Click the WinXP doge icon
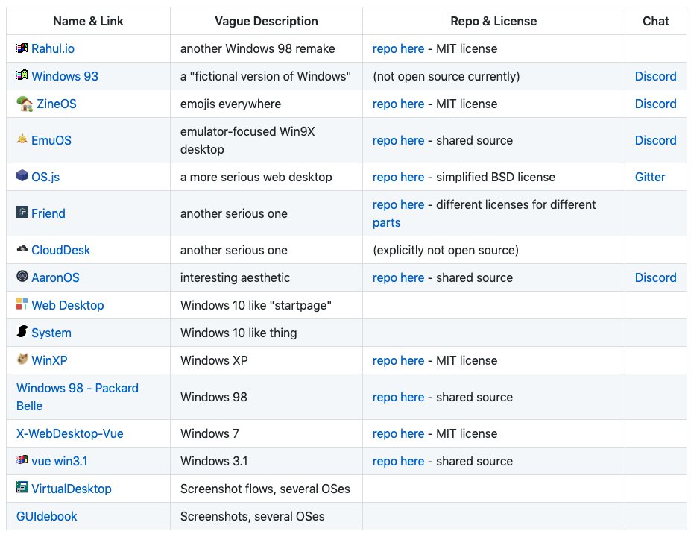 [x=22, y=359]
